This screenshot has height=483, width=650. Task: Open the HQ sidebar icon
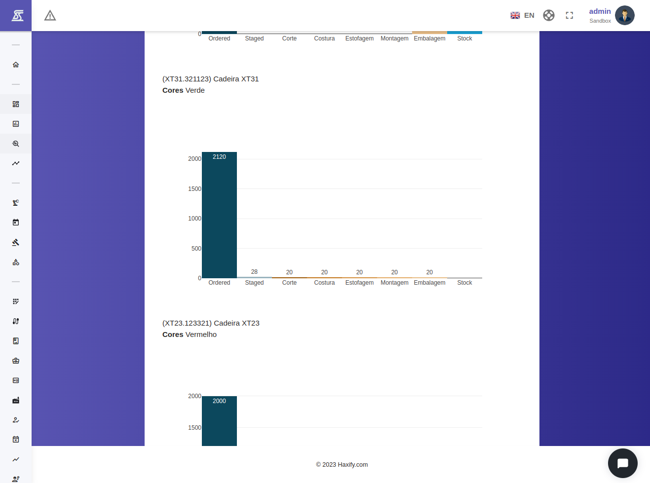pyautogui.click(x=16, y=380)
